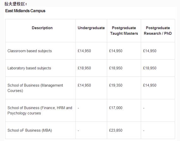Click Finance, HRM and Psychology courses cell
The image size is (180, 141).
(40, 110)
